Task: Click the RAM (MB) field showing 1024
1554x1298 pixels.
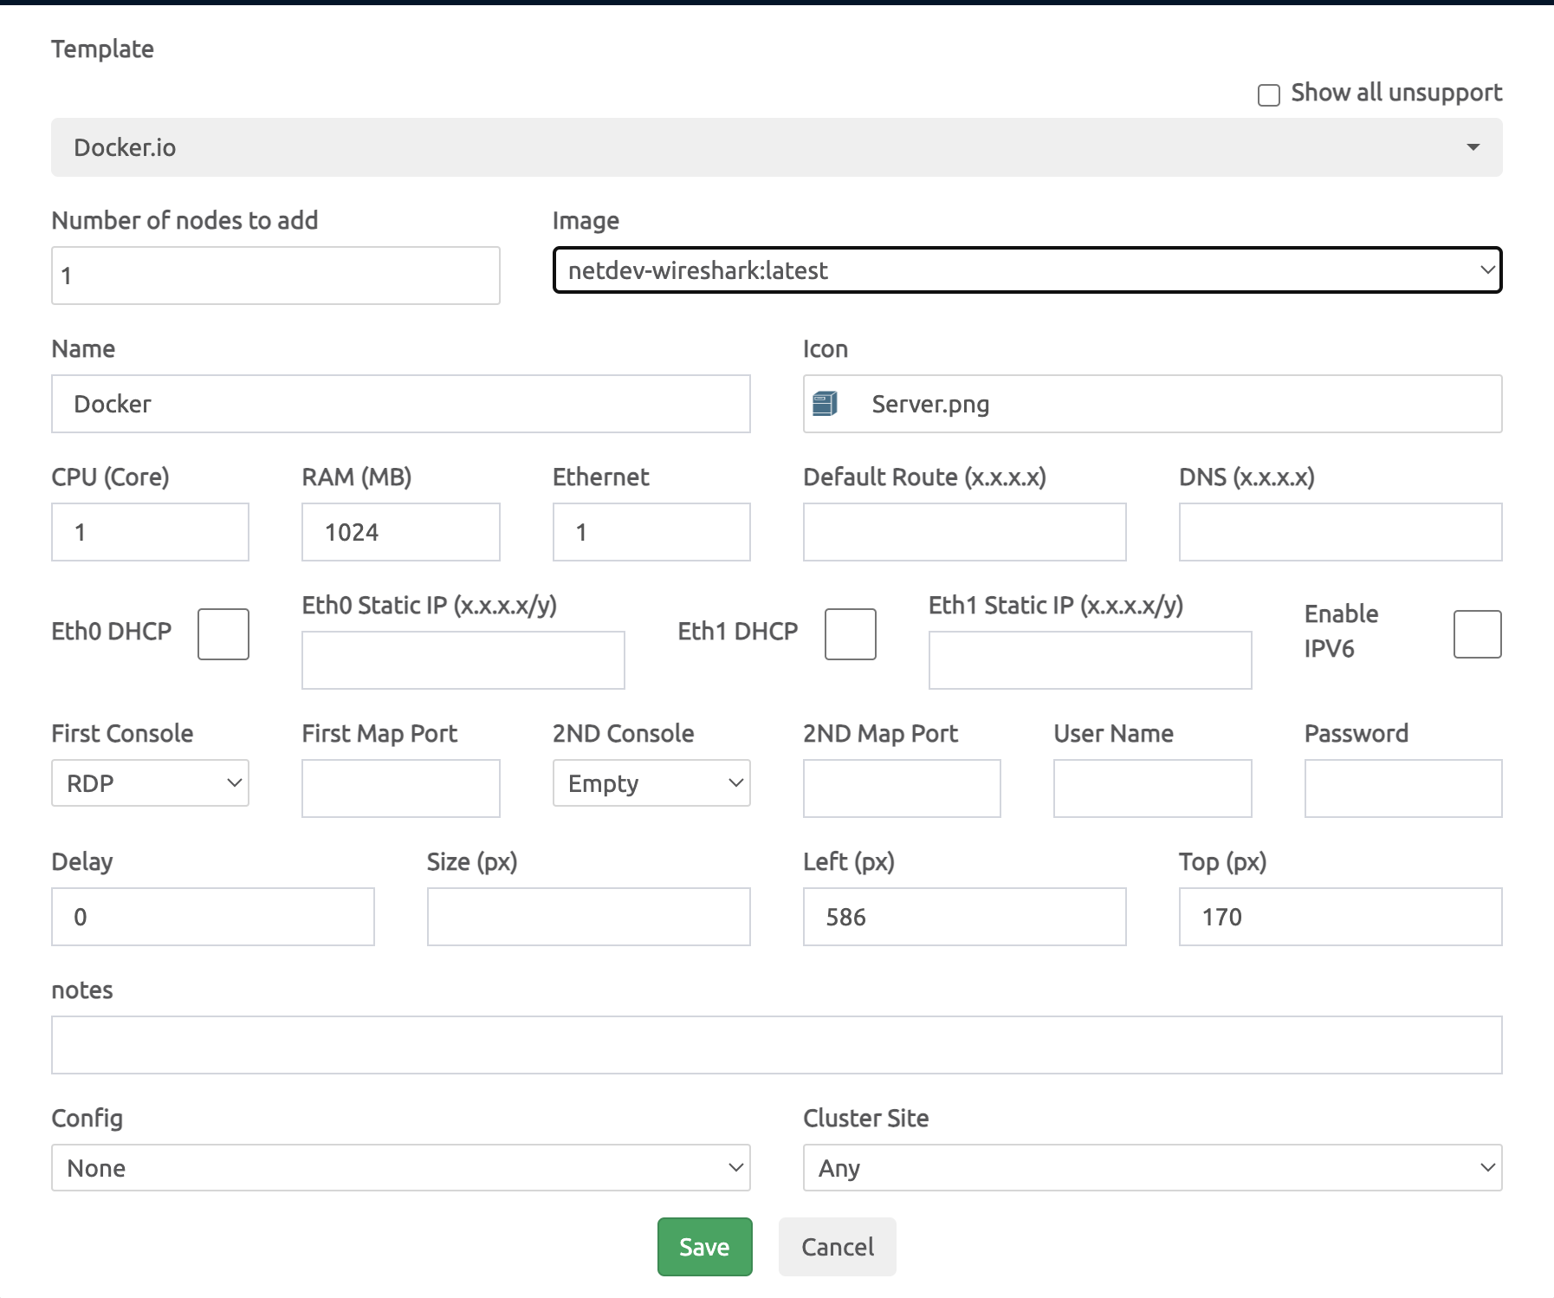Action: click(401, 532)
